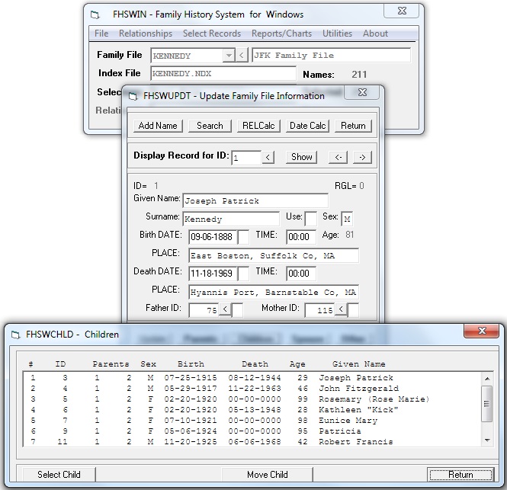Open the About menu
Screen dimensions: 507x490
pos(375,34)
